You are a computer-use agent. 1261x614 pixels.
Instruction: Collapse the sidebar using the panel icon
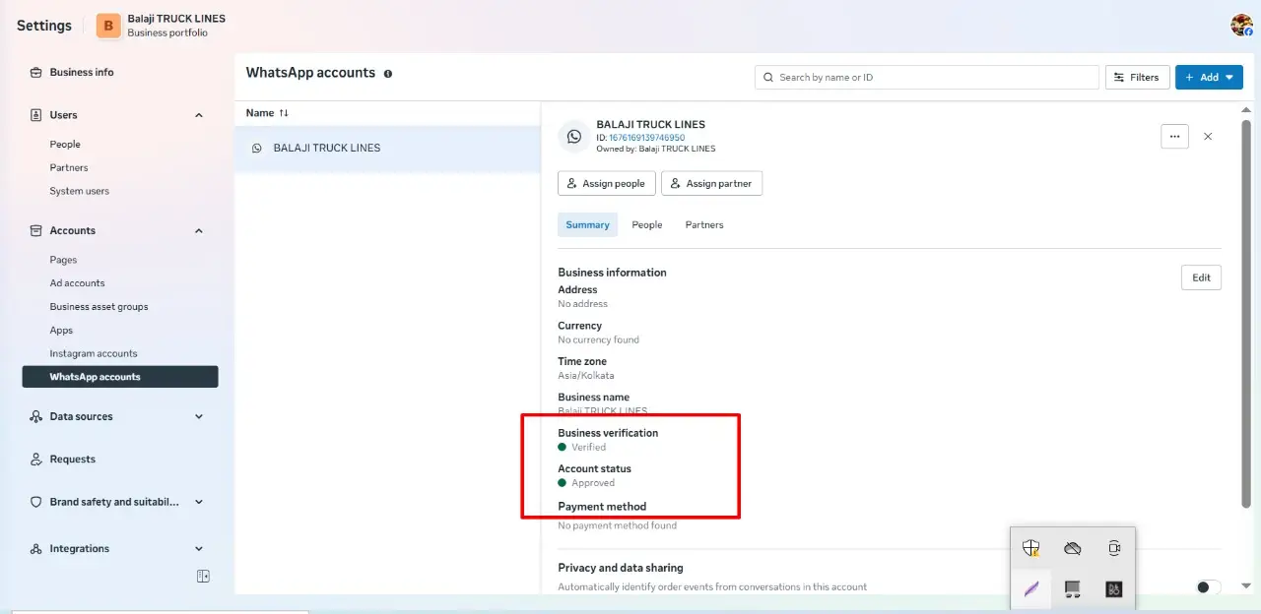[x=203, y=577]
